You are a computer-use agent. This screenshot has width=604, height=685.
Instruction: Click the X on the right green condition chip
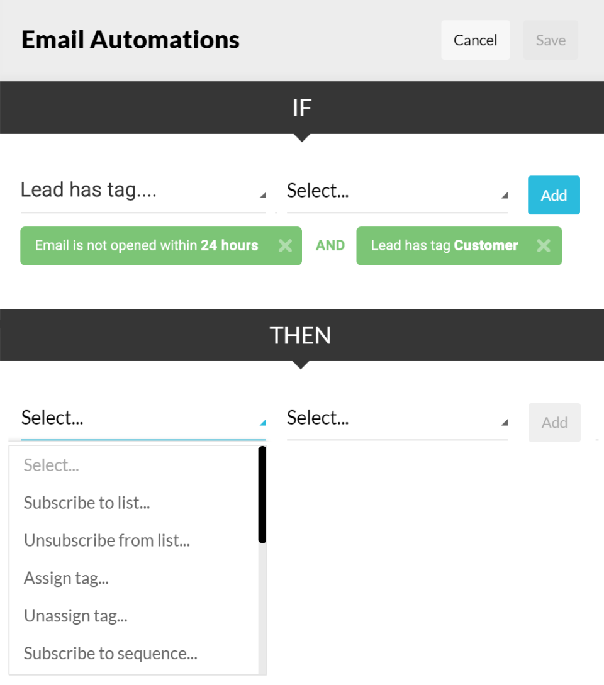point(544,245)
